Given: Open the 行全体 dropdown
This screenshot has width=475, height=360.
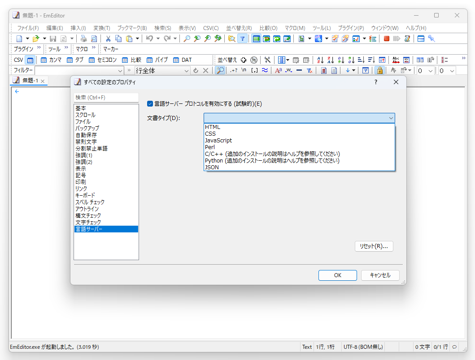Looking at the screenshot, I should (186, 70).
